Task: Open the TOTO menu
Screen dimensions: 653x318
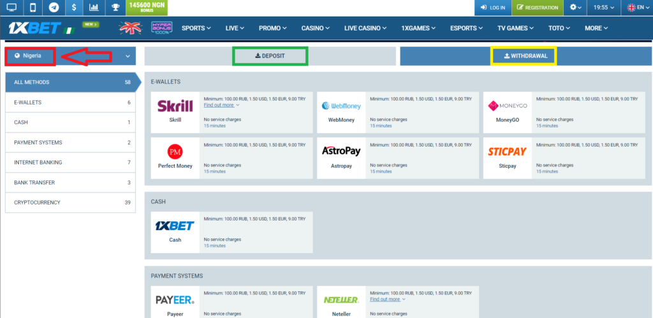Action: click(x=559, y=28)
